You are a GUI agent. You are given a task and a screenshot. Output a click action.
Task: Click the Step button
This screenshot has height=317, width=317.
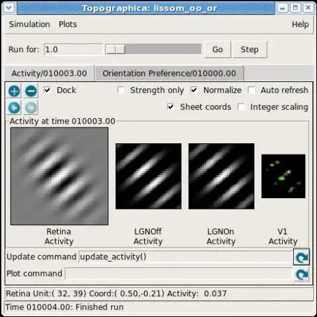[250, 50]
